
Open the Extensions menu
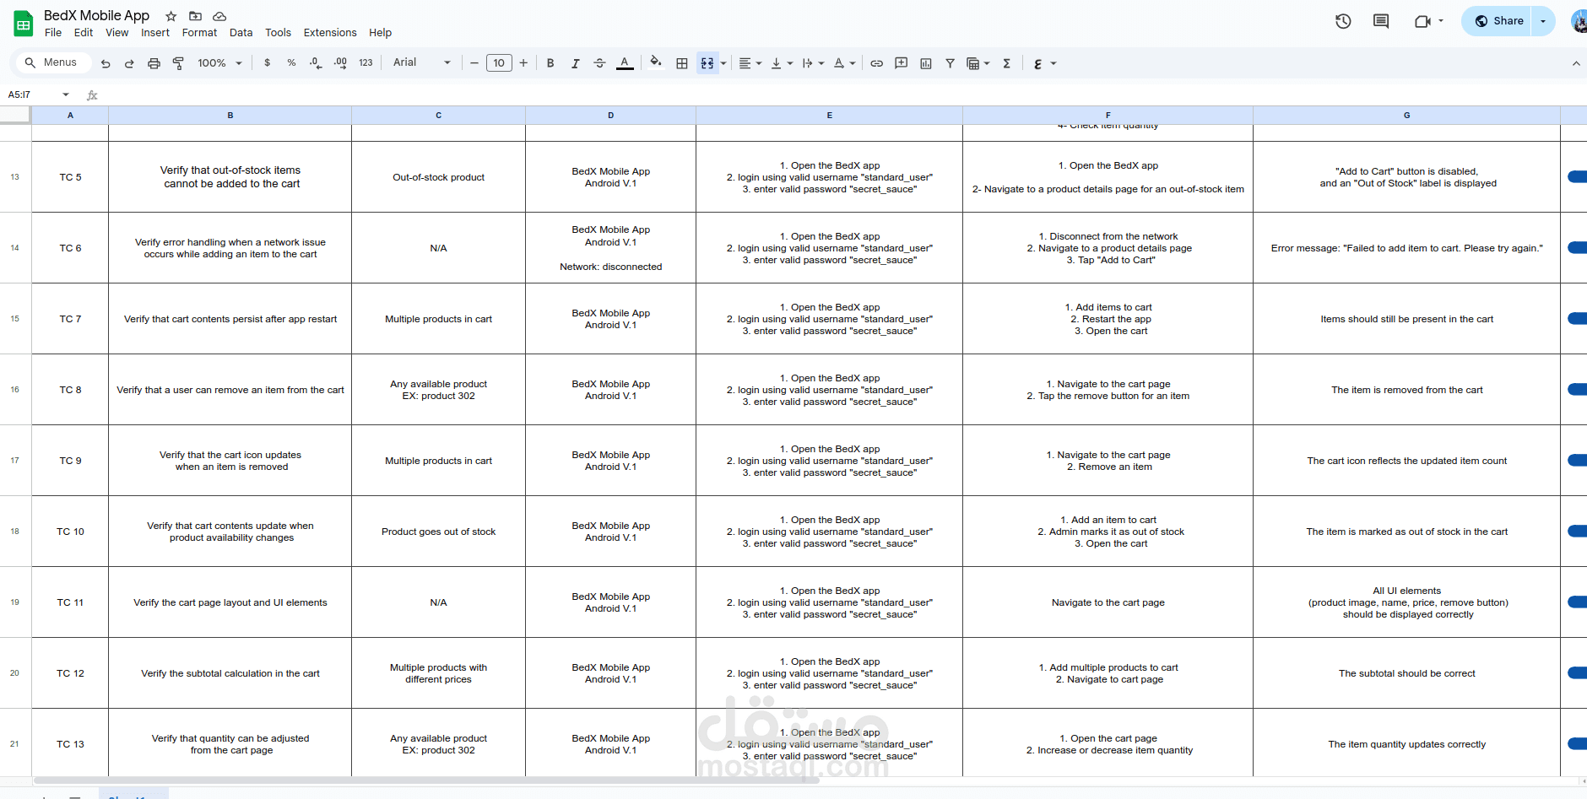(330, 33)
